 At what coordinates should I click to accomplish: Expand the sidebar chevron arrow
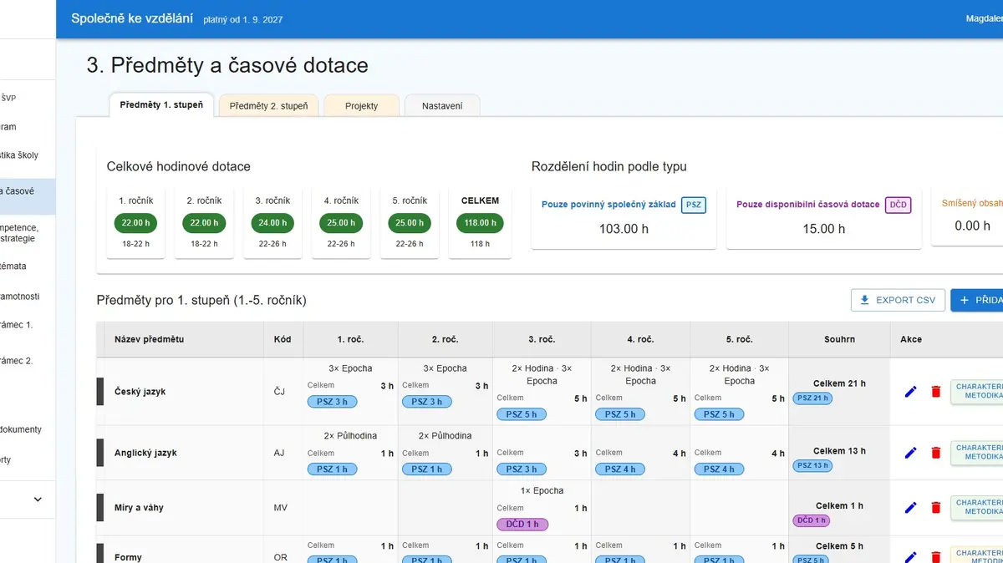(38, 500)
